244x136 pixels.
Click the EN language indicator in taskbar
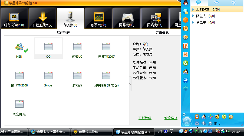(160, 131)
